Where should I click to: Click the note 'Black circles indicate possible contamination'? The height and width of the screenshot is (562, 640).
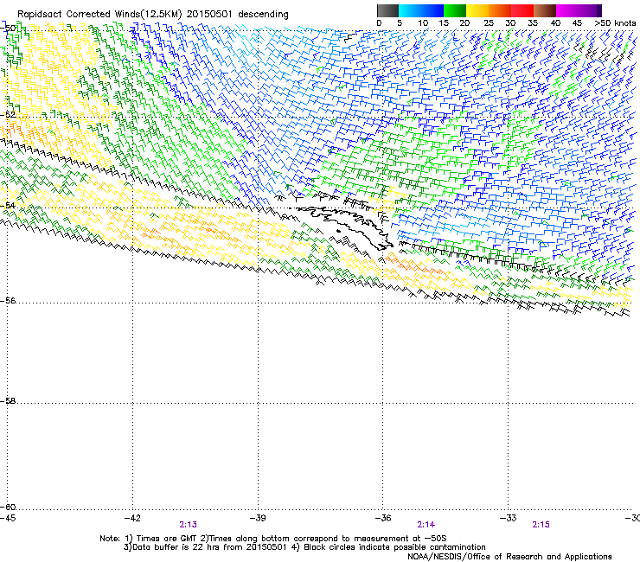pos(394,547)
